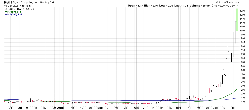The height and width of the screenshot is (110, 249).
Task: Select the MA(50) 2.61 legend label
Action: pyautogui.click(x=15, y=12)
